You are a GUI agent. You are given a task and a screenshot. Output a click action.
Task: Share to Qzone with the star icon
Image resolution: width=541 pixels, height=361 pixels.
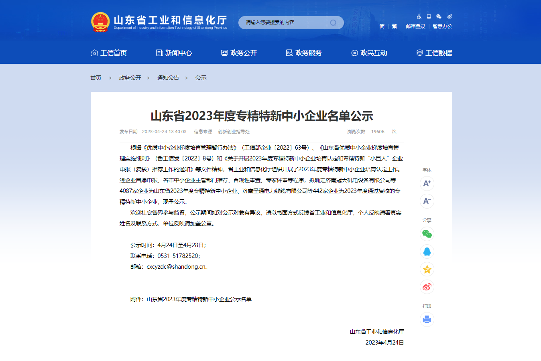point(427,269)
